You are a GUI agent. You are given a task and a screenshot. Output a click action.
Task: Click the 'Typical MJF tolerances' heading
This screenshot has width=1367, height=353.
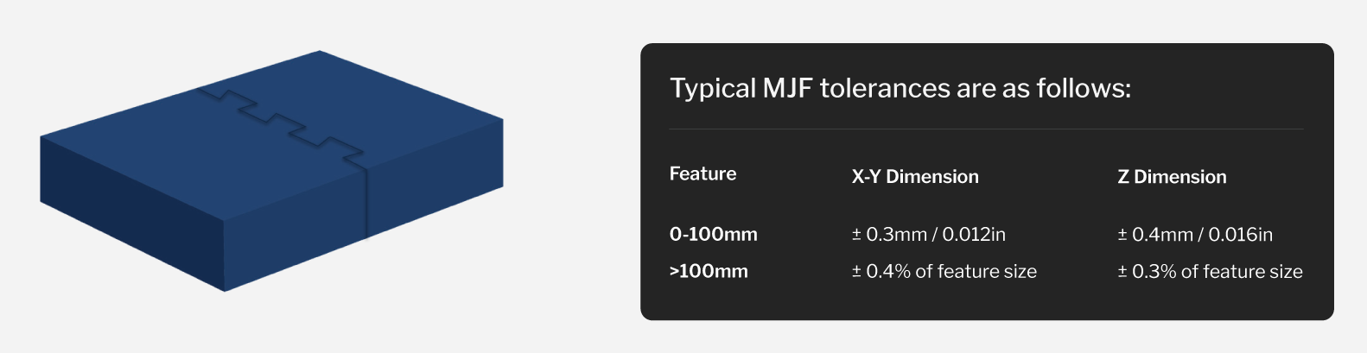click(900, 88)
